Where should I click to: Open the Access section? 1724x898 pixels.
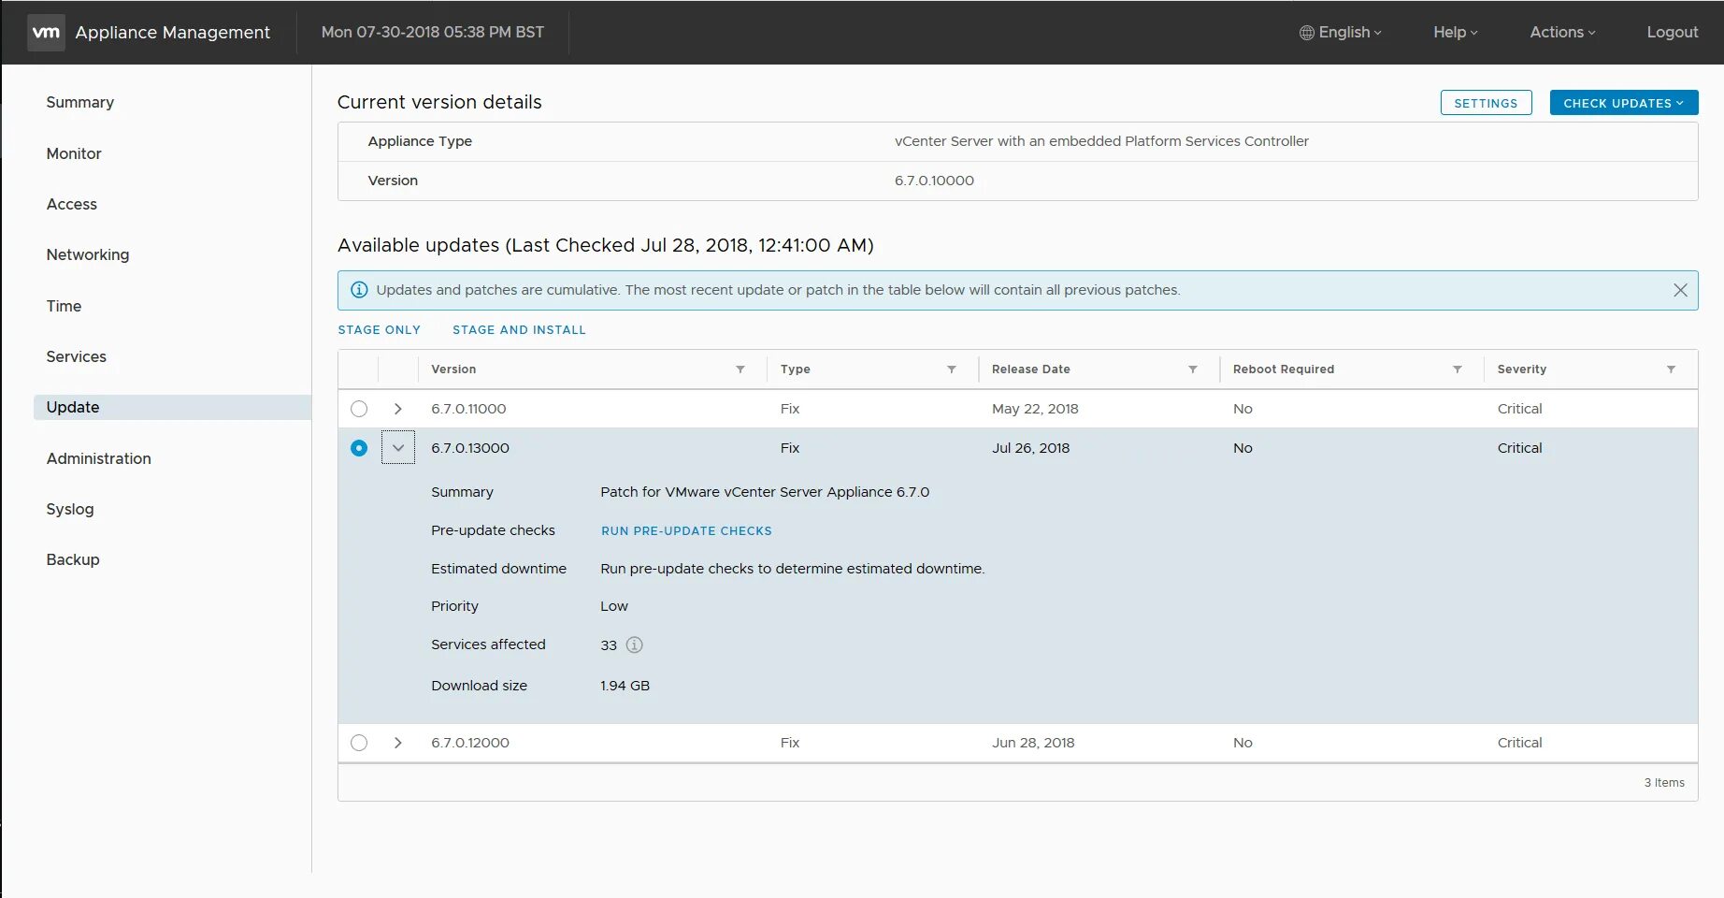(x=72, y=204)
